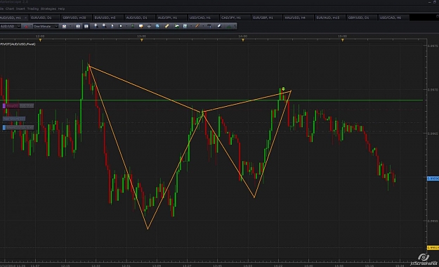Expand arrow next to blue panel icon
The height and width of the screenshot is (267, 439).
(191, 26)
